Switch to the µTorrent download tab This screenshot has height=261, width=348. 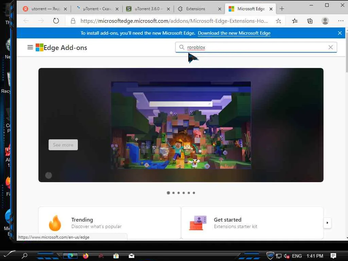(x=97, y=9)
